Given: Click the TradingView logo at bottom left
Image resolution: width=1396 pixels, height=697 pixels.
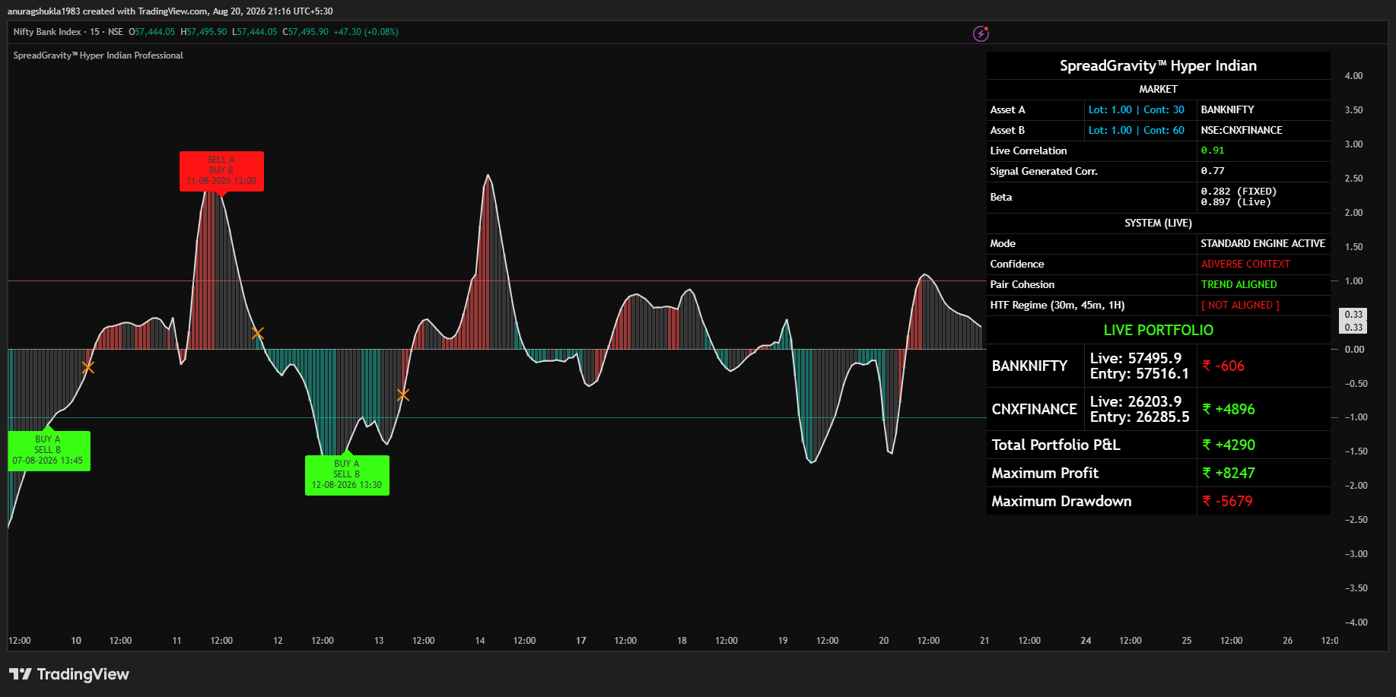Looking at the screenshot, I should pyautogui.click(x=69, y=674).
